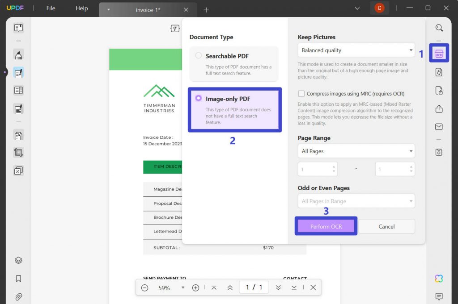Open the document protection tool

pyautogui.click(x=438, y=90)
